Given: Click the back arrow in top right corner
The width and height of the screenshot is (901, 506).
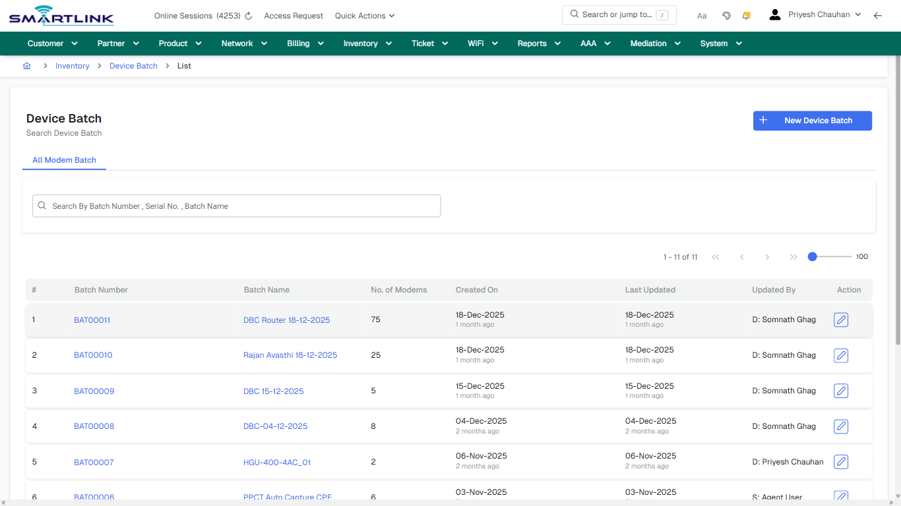Looking at the screenshot, I should pos(878,14).
